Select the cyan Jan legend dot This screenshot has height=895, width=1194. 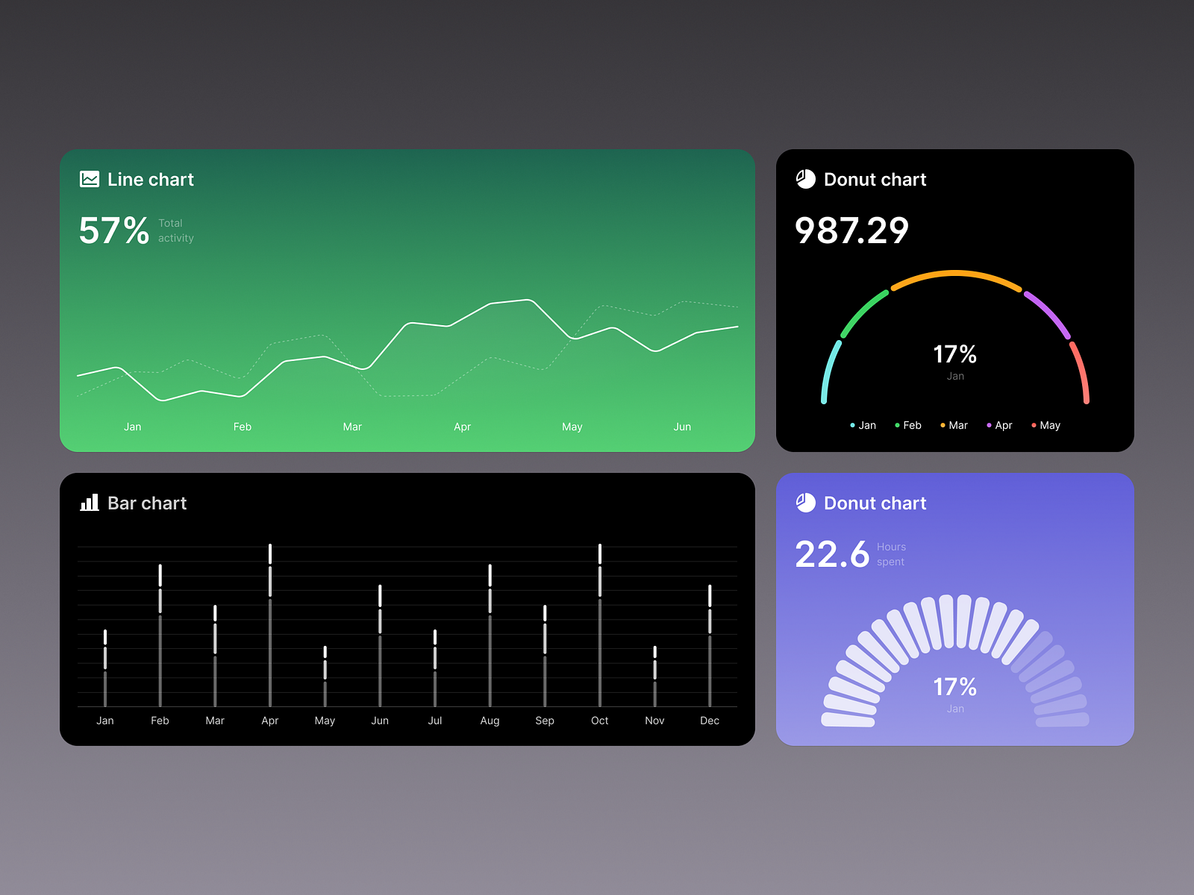point(852,424)
